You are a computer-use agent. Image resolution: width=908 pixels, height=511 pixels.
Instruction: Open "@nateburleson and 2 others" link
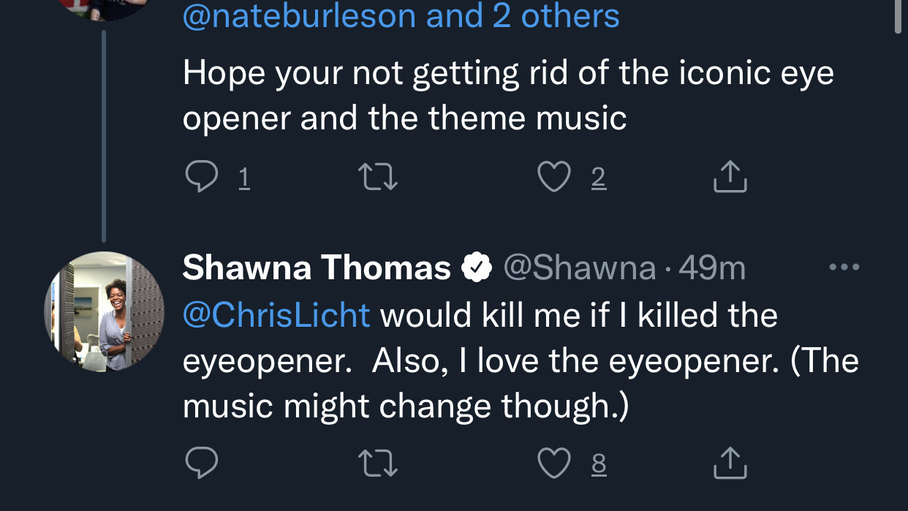coord(401,15)
